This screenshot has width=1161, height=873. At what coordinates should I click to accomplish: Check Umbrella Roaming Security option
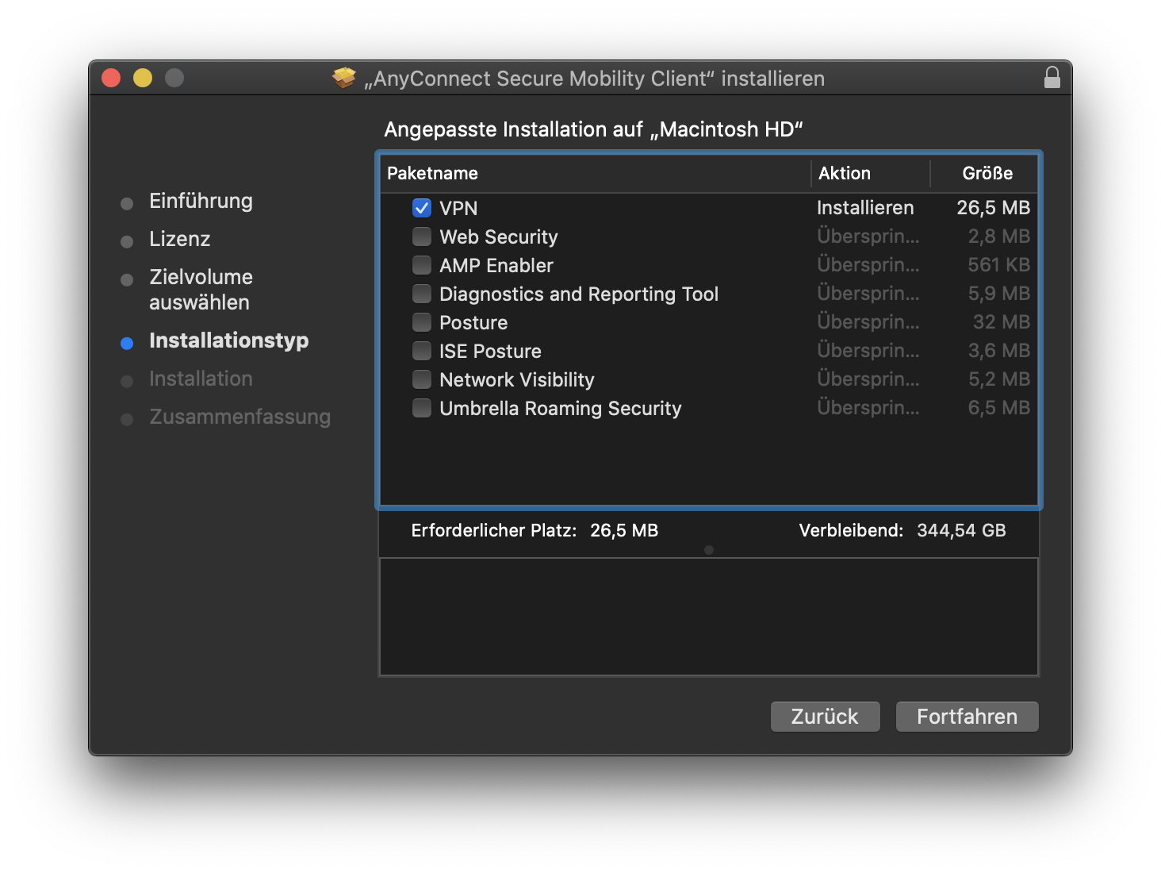click(422, 408)
